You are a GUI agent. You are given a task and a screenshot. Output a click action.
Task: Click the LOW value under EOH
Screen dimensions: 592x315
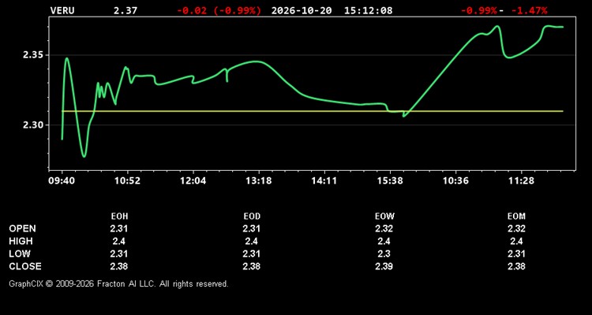(x=119, y=254)
